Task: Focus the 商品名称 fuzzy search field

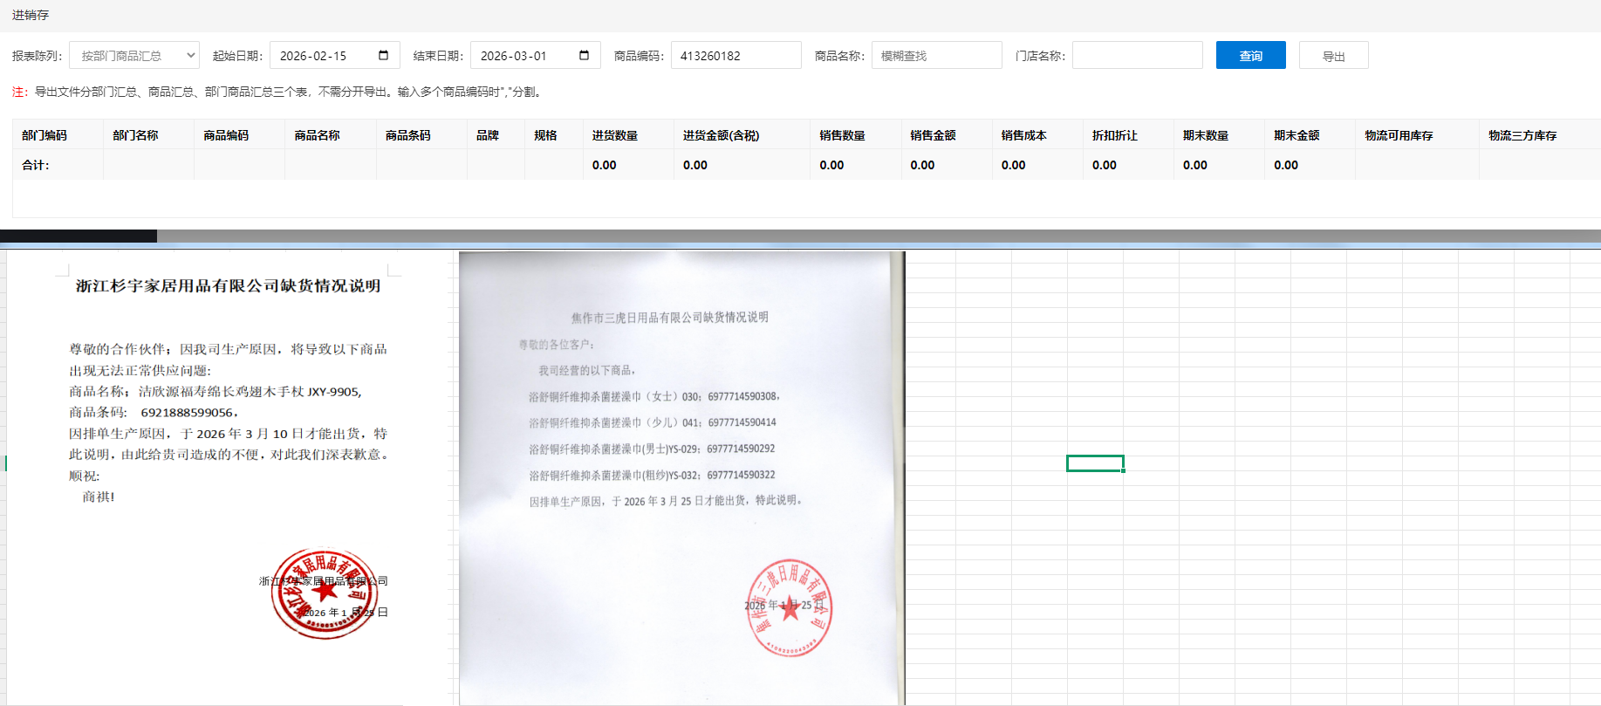Action: coord(936,56)
